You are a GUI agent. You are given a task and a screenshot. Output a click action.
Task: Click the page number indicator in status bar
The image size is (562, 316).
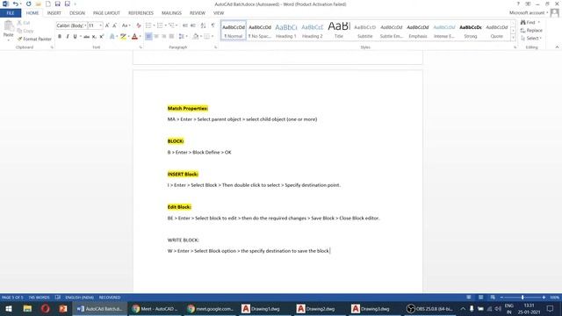click(12, 298)
